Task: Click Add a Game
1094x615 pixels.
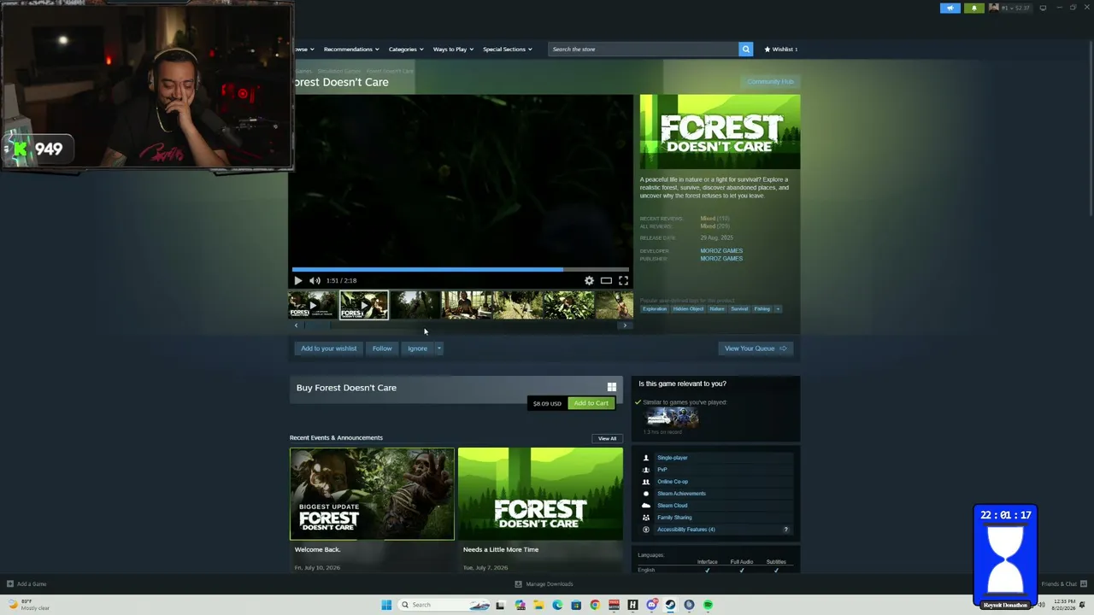Action: (x=26, y=584)
